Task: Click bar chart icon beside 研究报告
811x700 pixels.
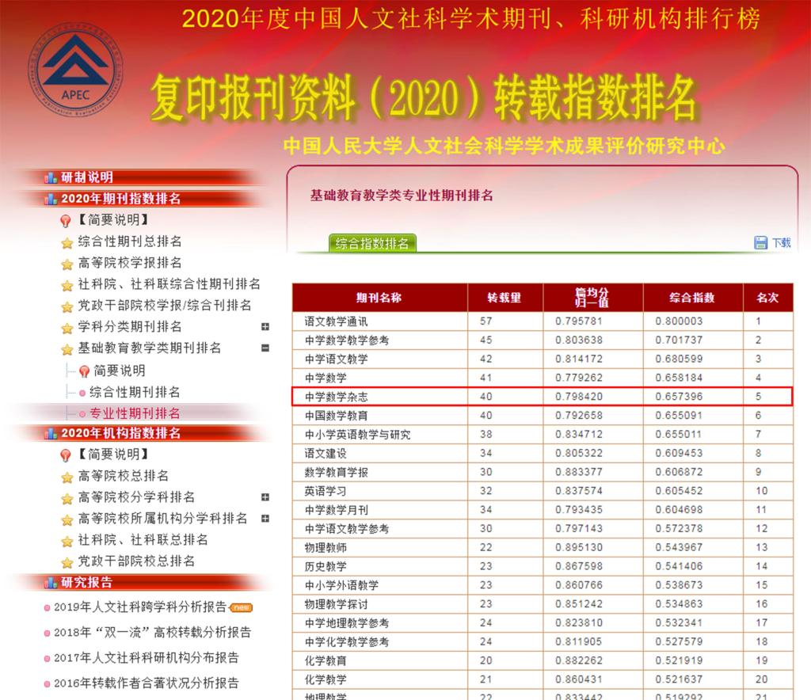Action: (x=51, y=584)
